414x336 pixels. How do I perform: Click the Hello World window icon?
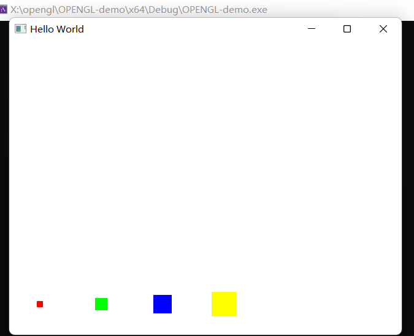(20, 29)
